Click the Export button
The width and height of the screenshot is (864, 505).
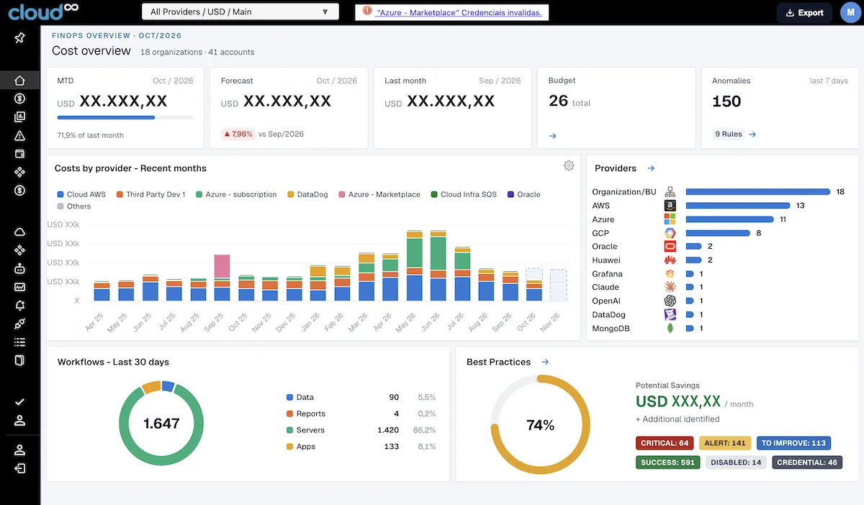click(804, 13)
